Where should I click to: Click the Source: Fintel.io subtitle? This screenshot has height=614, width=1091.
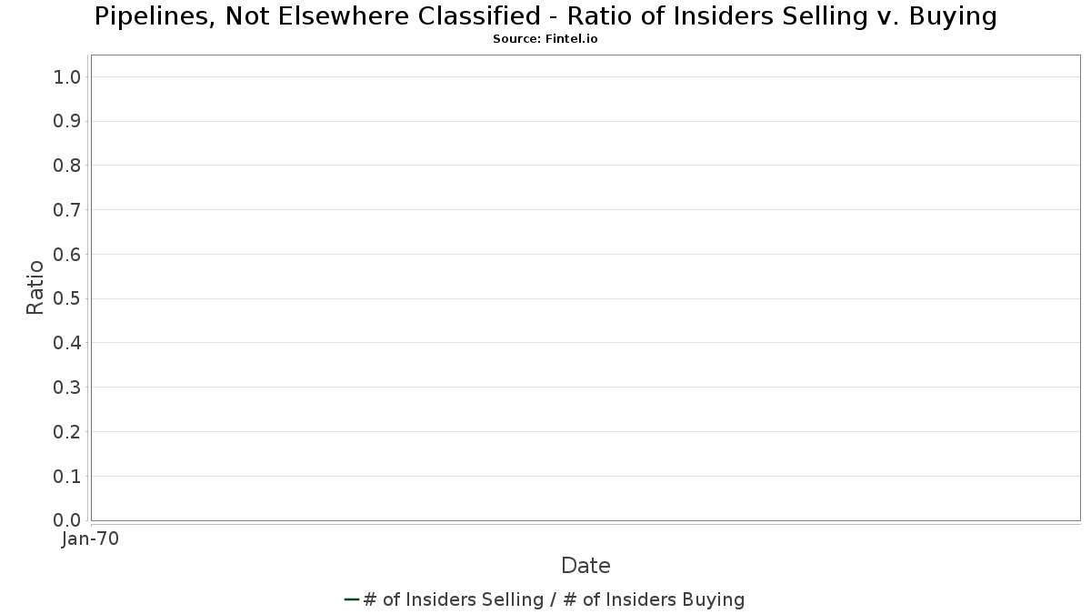click(x=545, y=39)
